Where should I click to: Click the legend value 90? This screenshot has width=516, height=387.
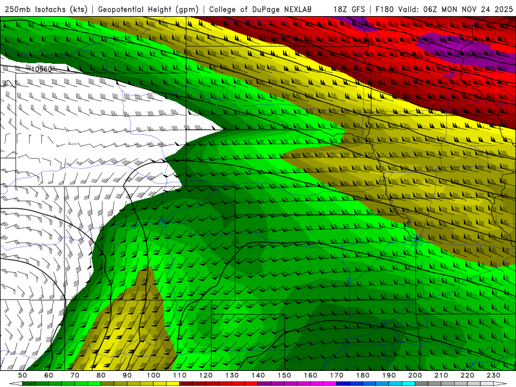coord(127,375)
